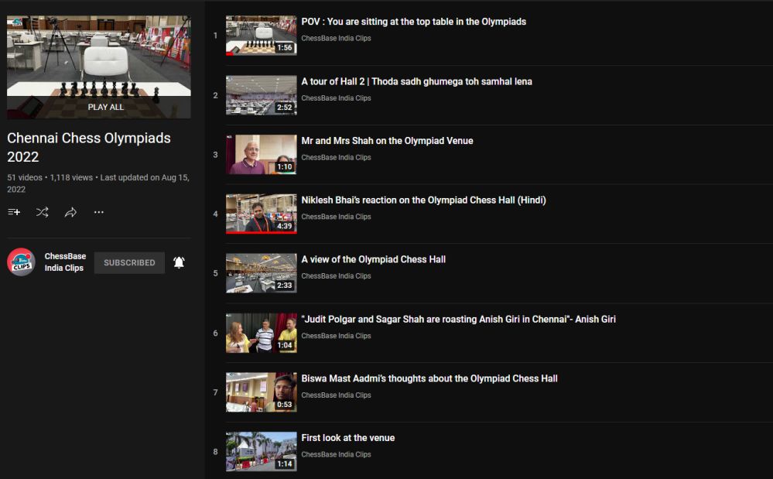Open the three-dots more options menu

[99, 212]
